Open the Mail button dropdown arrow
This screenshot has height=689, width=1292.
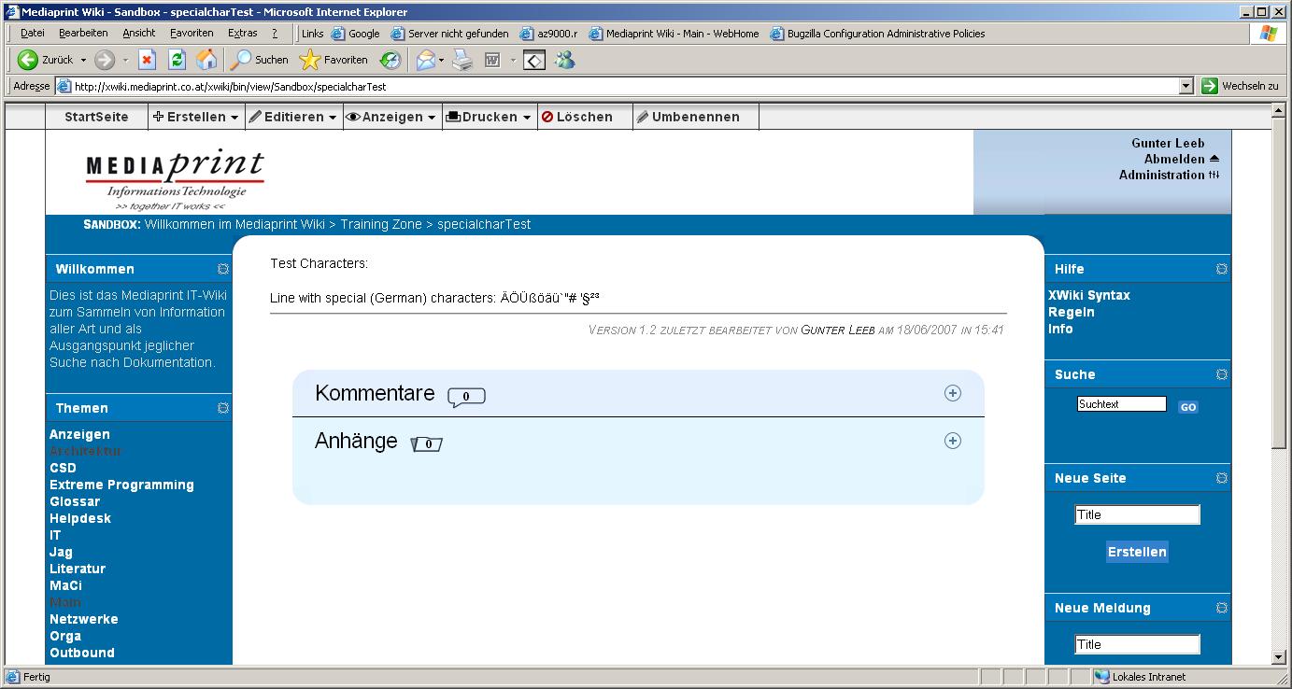[442, 60]
